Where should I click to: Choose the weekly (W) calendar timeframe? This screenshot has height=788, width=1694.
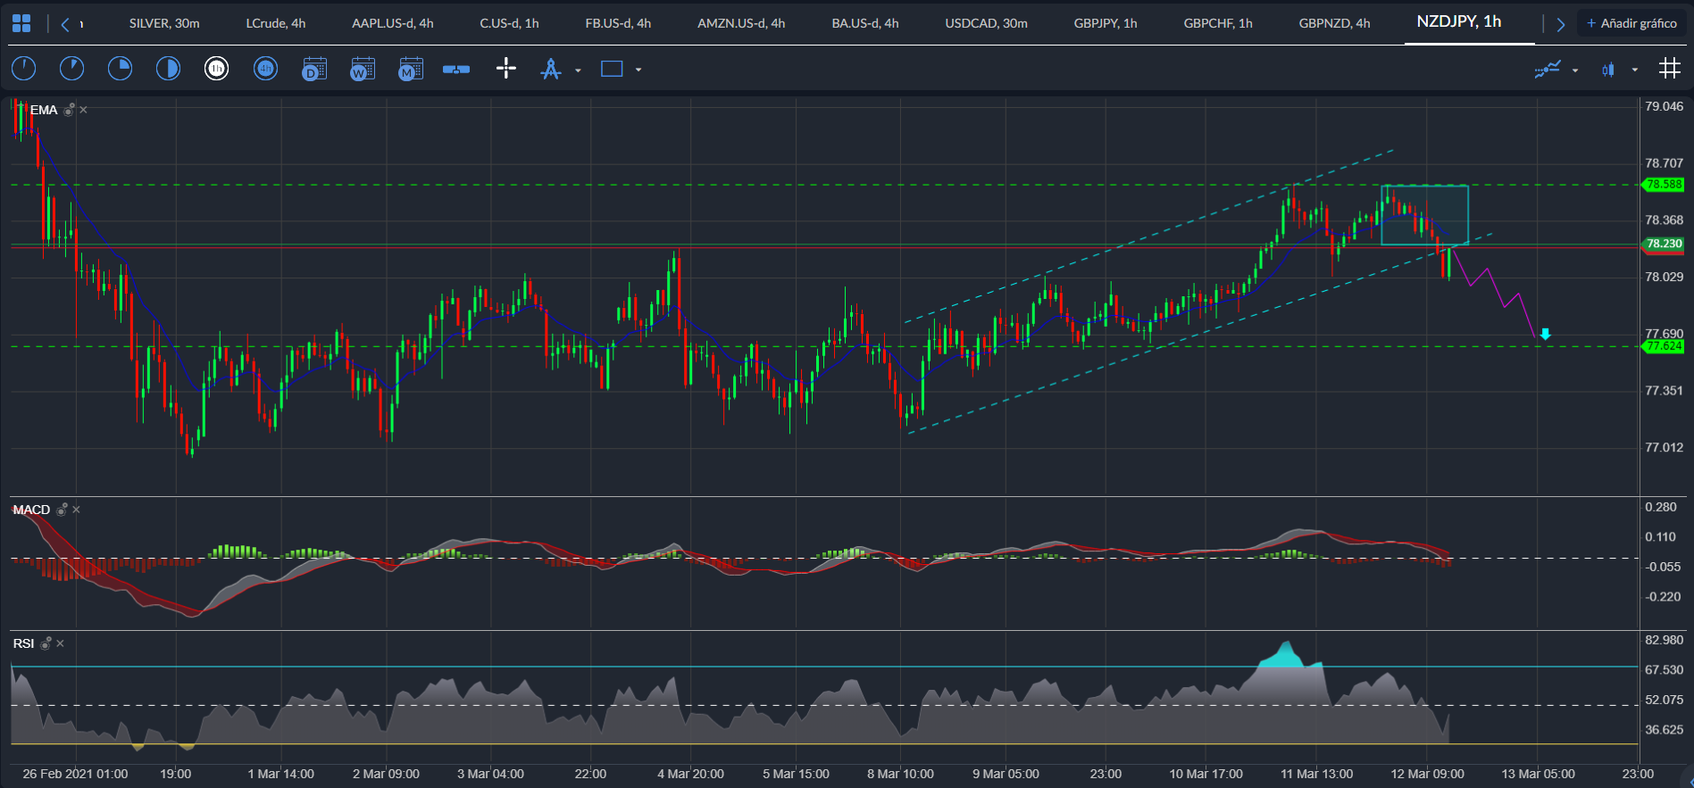362,69
